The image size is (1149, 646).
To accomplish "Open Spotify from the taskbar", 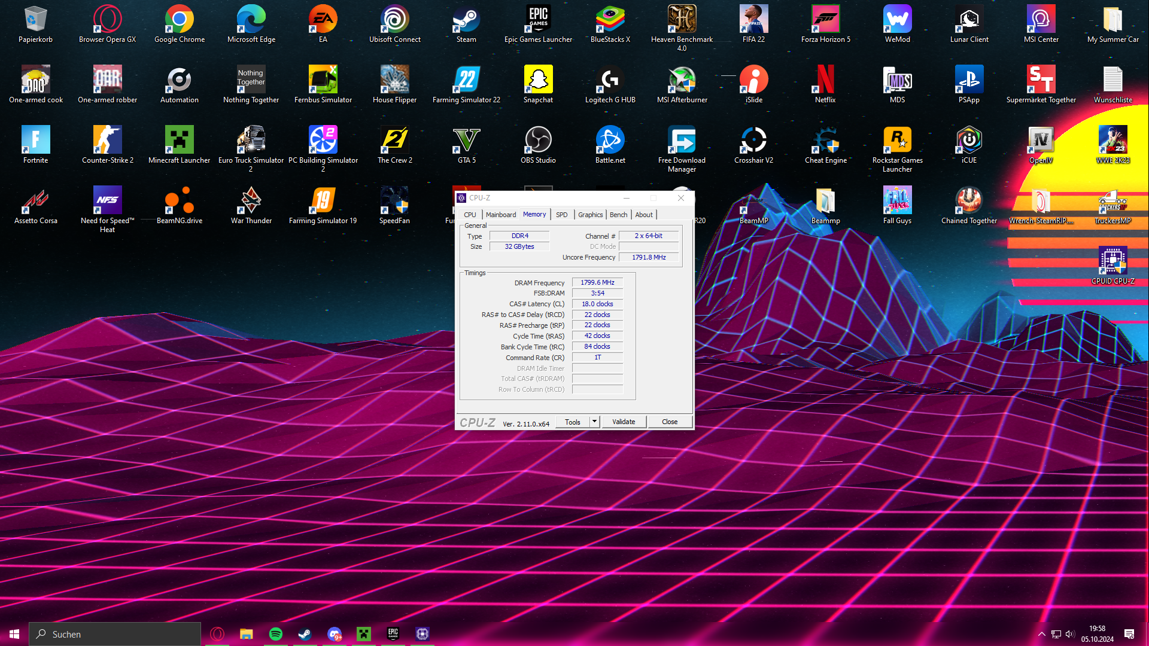I will (275, 634).
